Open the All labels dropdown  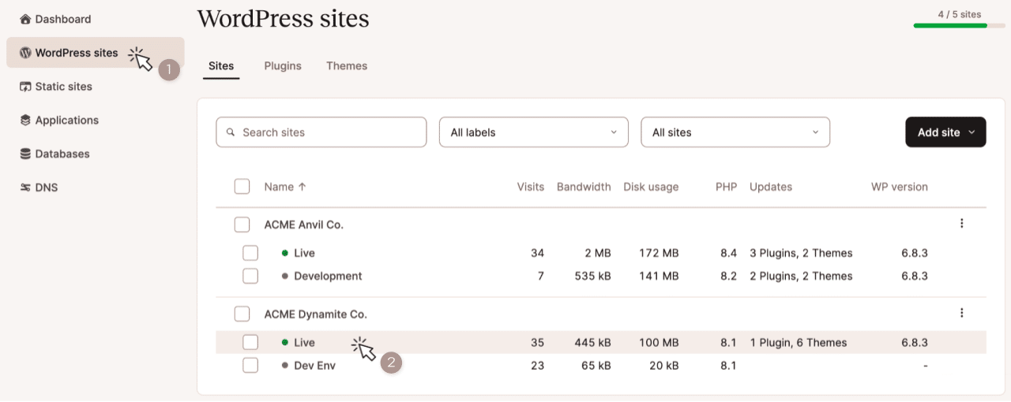pos(533,132)
